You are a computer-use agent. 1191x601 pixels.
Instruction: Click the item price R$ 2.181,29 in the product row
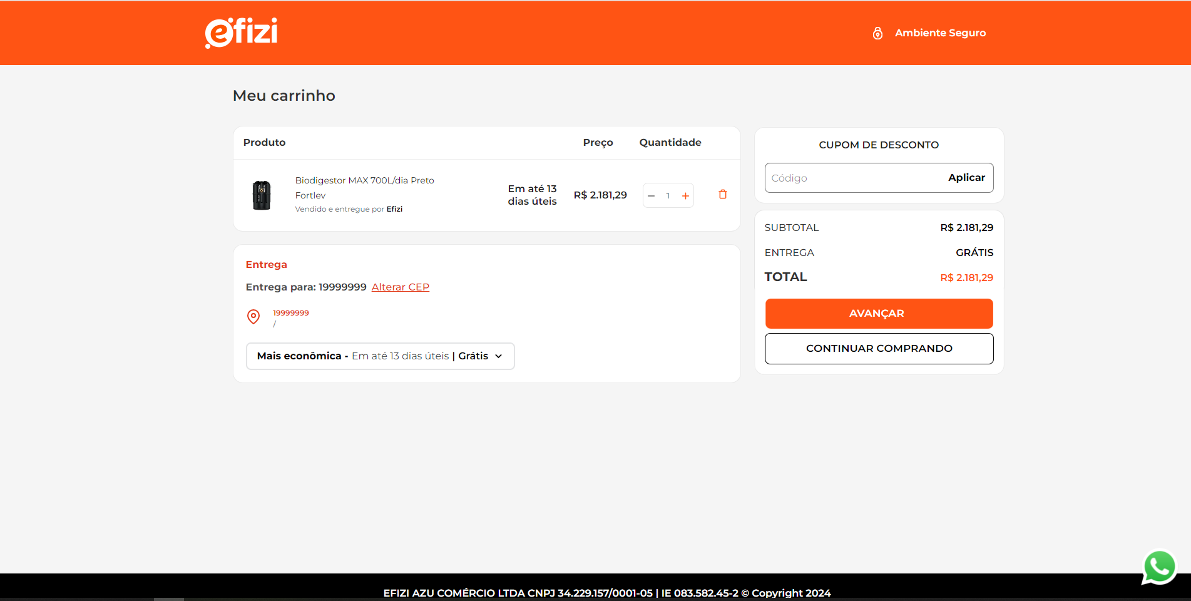(x=600, y=195)
